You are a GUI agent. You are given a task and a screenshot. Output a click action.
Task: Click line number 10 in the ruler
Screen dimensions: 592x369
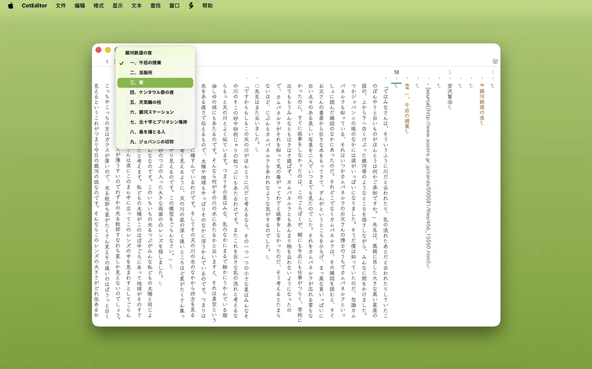click(x=396, y=72)
